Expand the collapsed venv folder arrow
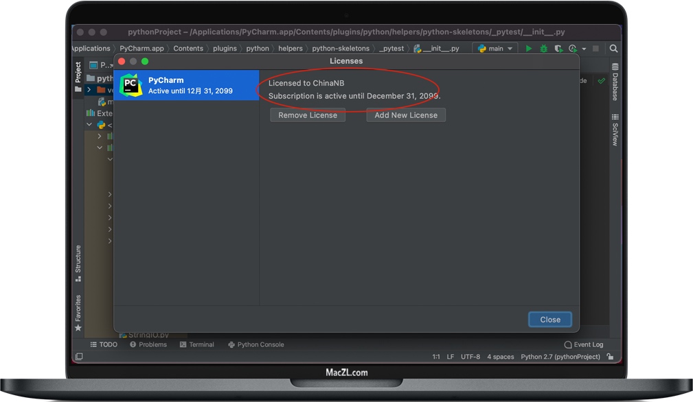Image resolution: width=693 pixels, height=402 pixels. pyautogui.click(x=89, y=90)
